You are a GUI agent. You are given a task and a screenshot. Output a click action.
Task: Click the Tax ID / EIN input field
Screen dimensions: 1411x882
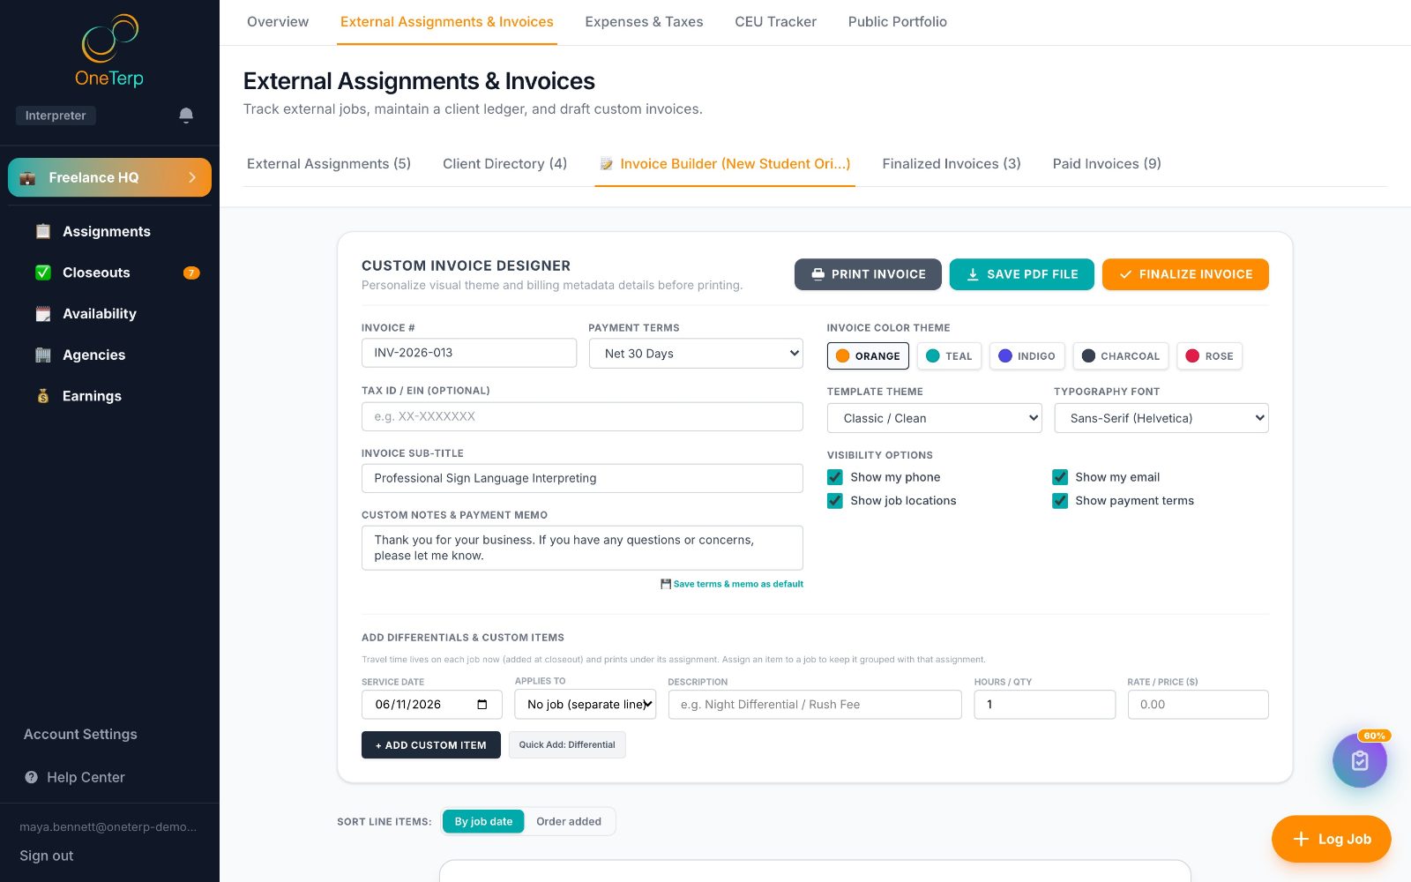pyautogui.click(x=582, y=416)
